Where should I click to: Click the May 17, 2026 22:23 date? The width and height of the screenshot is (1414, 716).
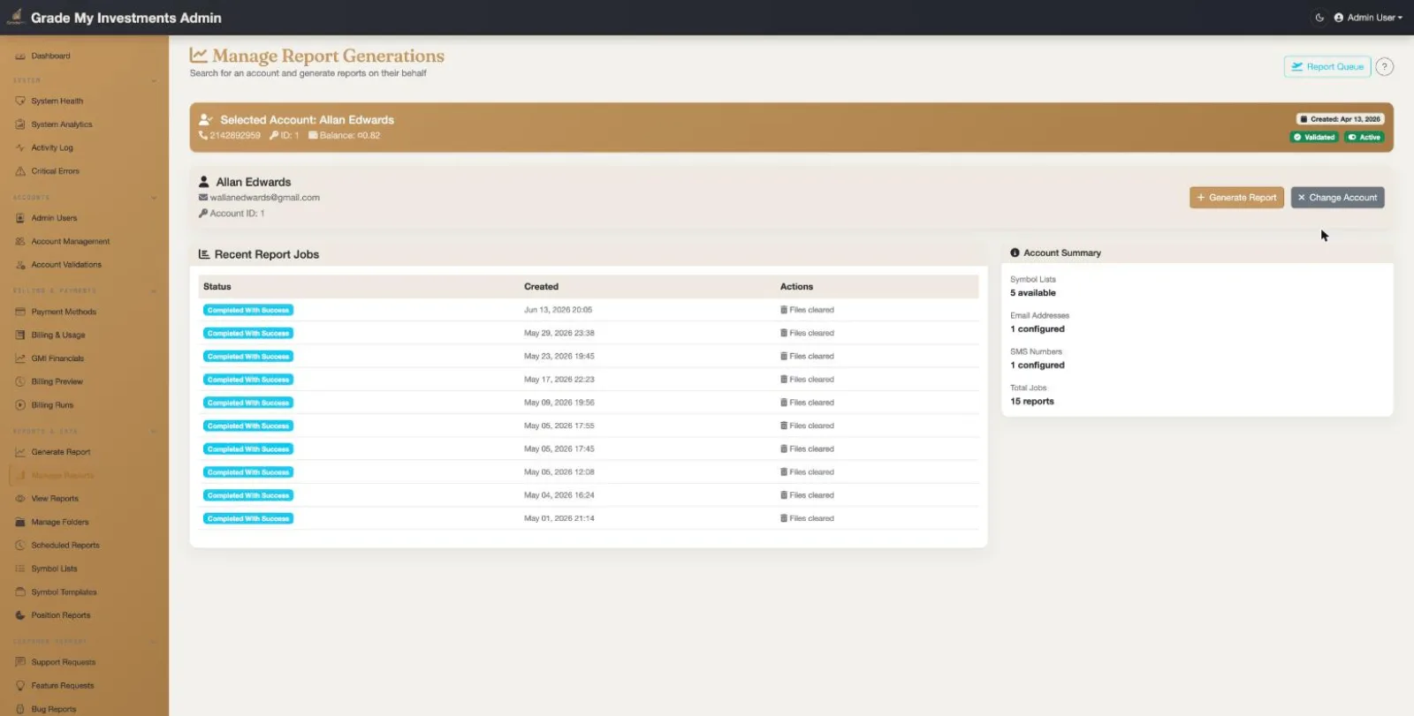click(x=559, y=380)
